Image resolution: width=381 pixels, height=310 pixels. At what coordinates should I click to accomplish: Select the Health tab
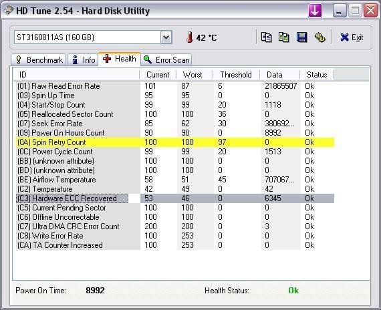[119, 59]
